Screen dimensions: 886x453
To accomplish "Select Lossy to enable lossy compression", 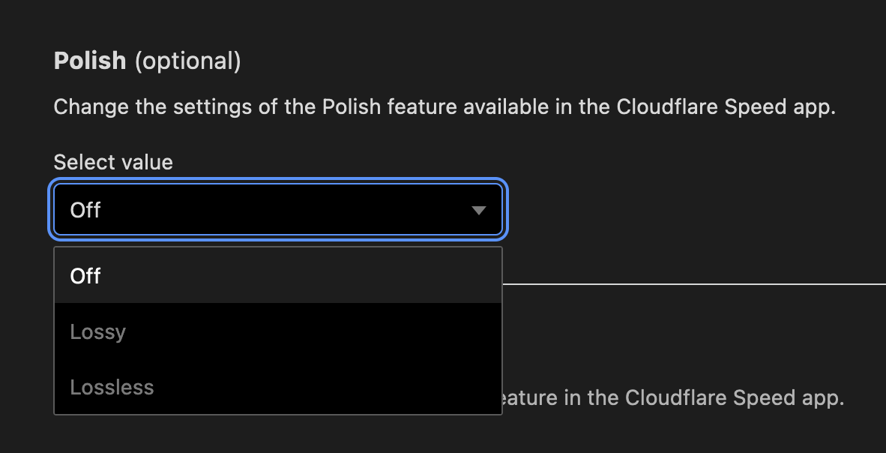I will (97, 331).
